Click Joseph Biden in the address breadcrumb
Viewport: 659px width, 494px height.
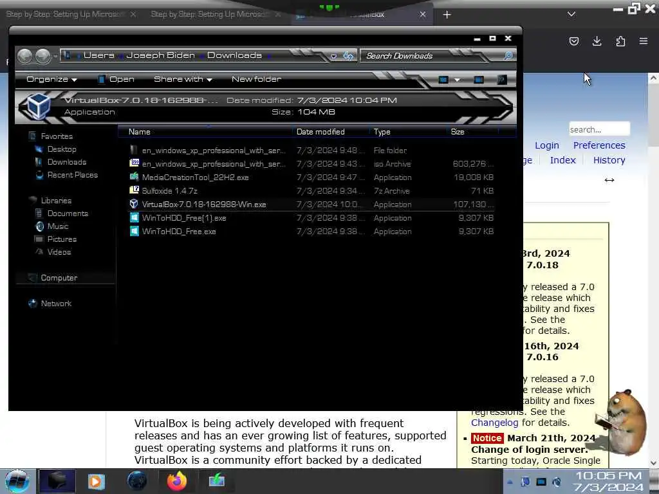click(160, 55)
